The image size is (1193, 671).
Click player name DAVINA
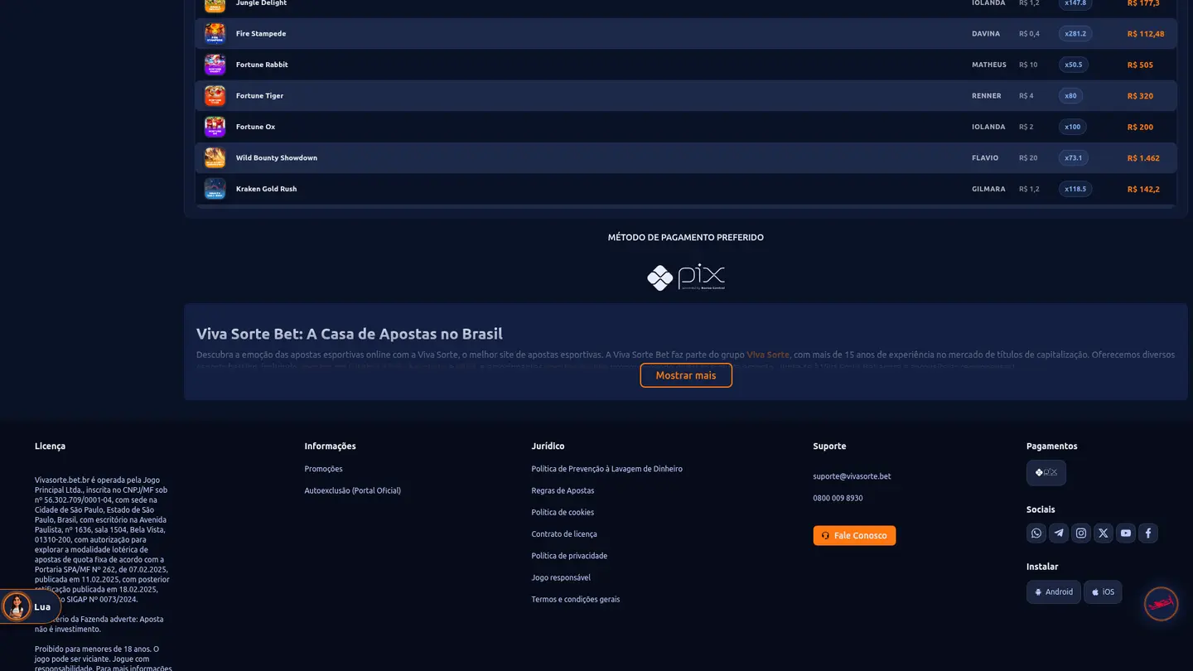[x=986, y=34]
